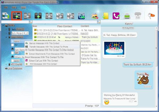Click the message list search magnifier icon

pyautogui.click(x=99, y=22)
